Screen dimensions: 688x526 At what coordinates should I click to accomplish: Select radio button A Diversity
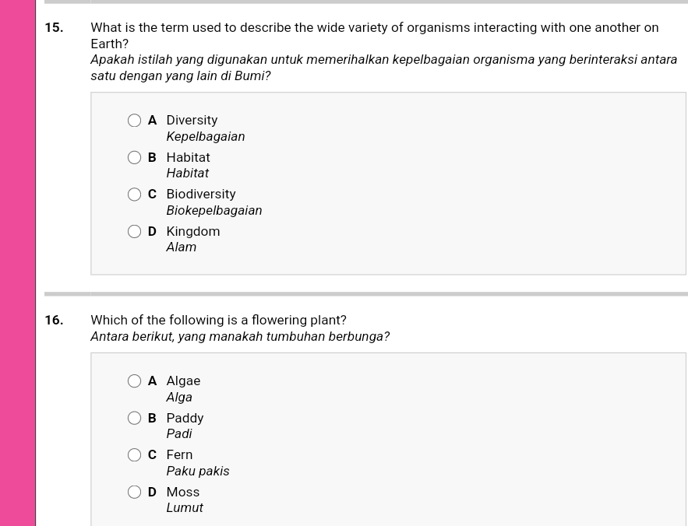134,121
